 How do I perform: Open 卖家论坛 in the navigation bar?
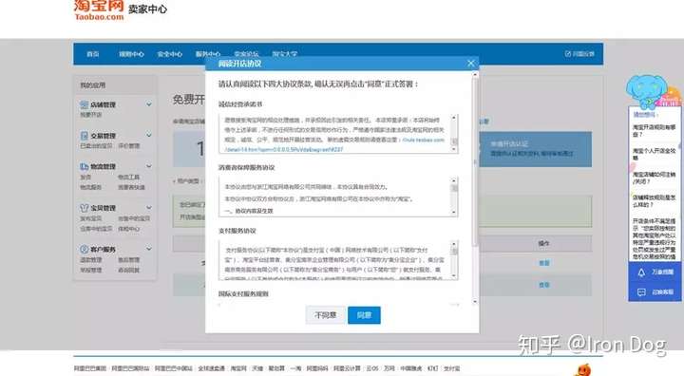click(x=246, y=54)
